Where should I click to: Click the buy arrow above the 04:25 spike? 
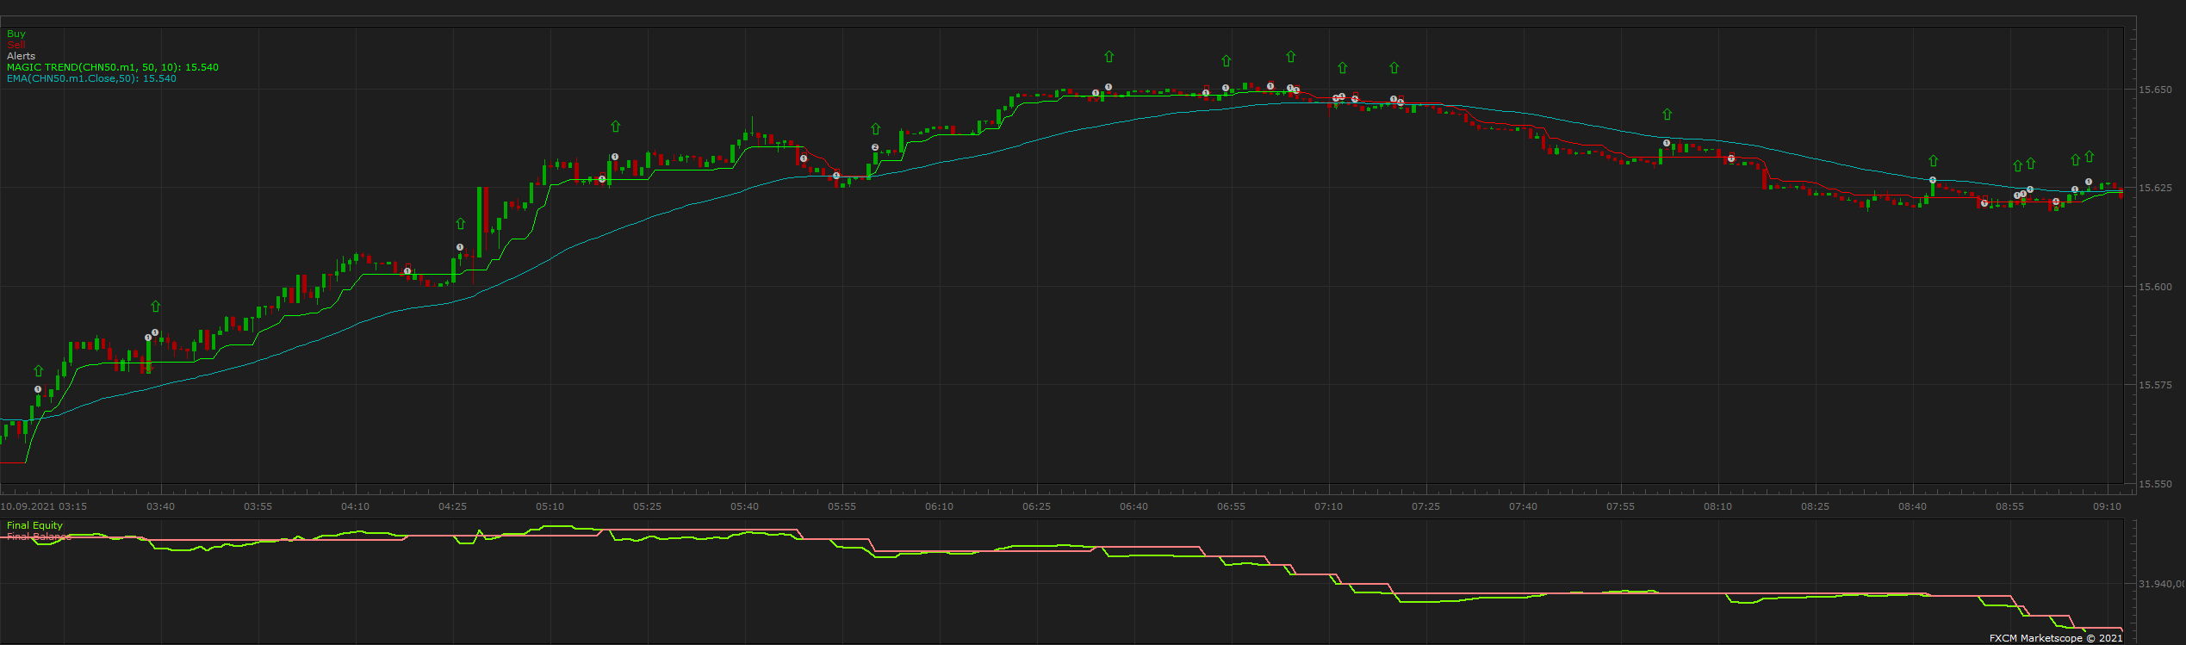tap(461, 223)
